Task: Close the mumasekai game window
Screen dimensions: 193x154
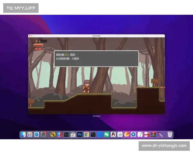Action: (30, 36)
